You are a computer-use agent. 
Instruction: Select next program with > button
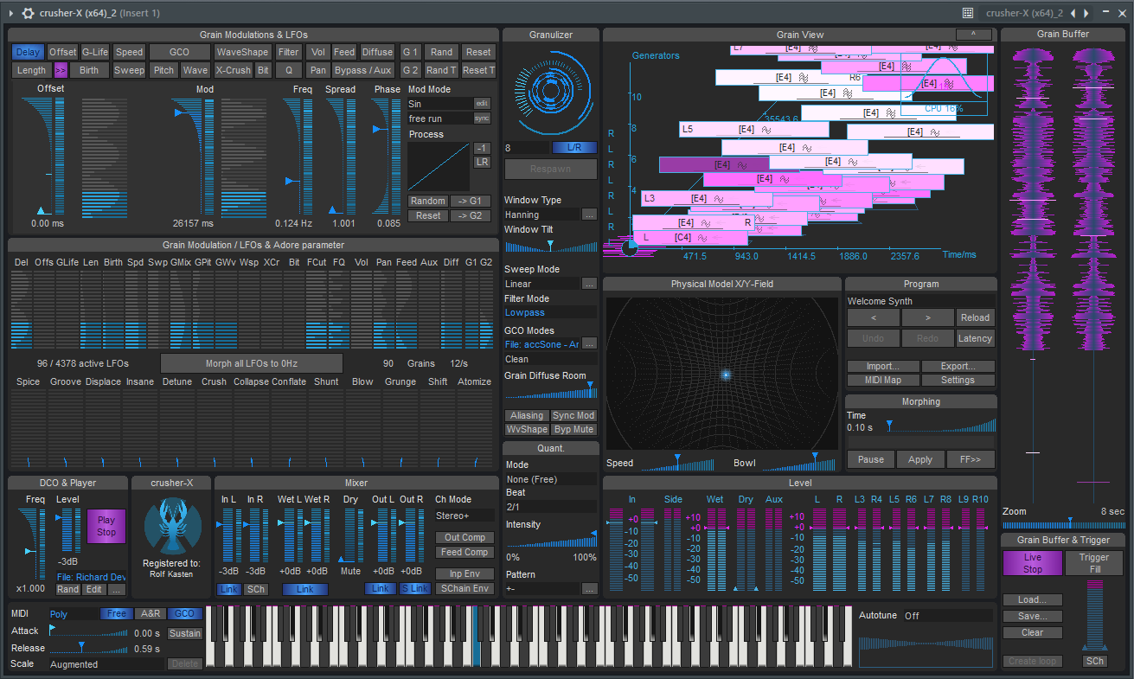pyautogui.click(x=927, y=317)
